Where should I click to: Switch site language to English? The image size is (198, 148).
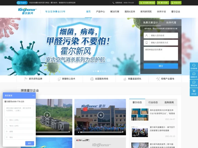(x=22, y=3)
